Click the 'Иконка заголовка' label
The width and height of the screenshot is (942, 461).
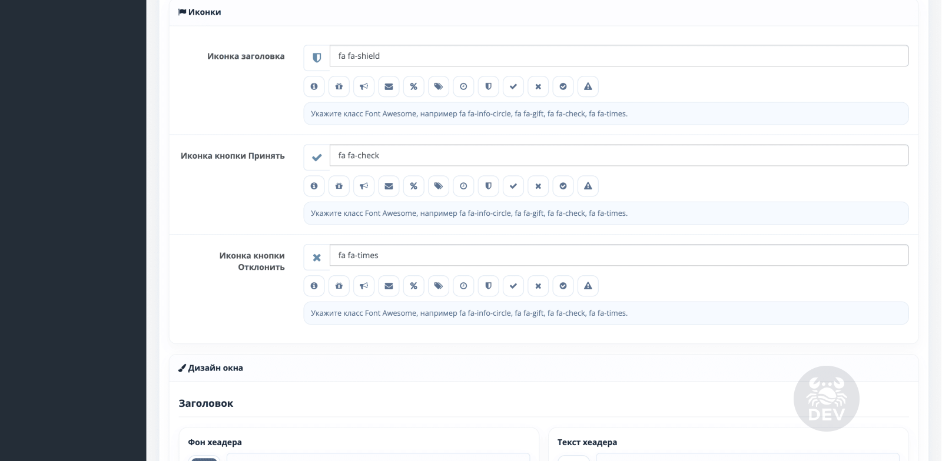pyautogui.click(x=246, y=56)
